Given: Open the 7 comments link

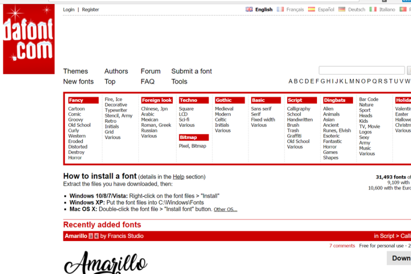Looking at the screenshot, I should pos(342,246).
